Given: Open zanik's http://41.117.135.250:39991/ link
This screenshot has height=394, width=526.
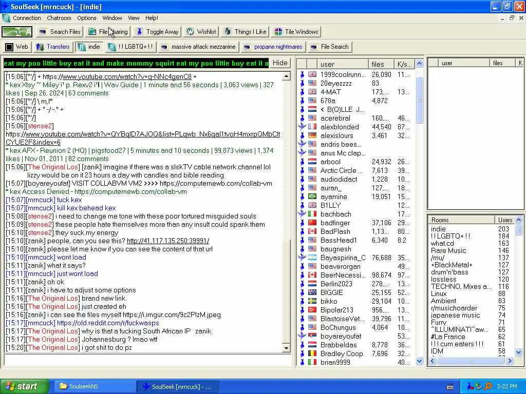Looking at the screenshot, I should [168, 241].
